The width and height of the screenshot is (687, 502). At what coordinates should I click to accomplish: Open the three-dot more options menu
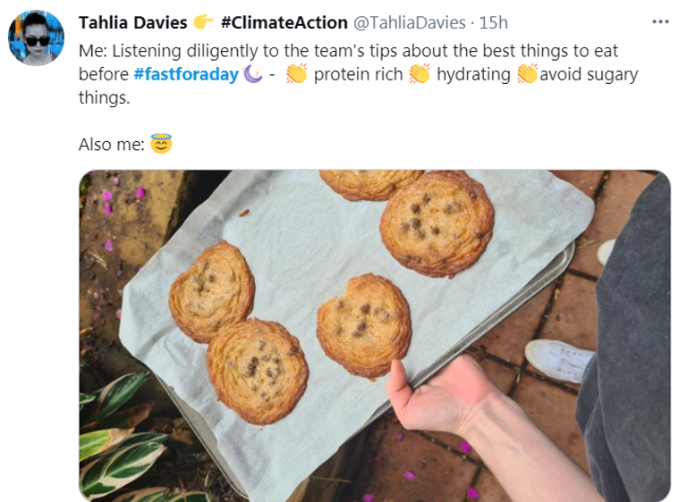pos(660,21)
